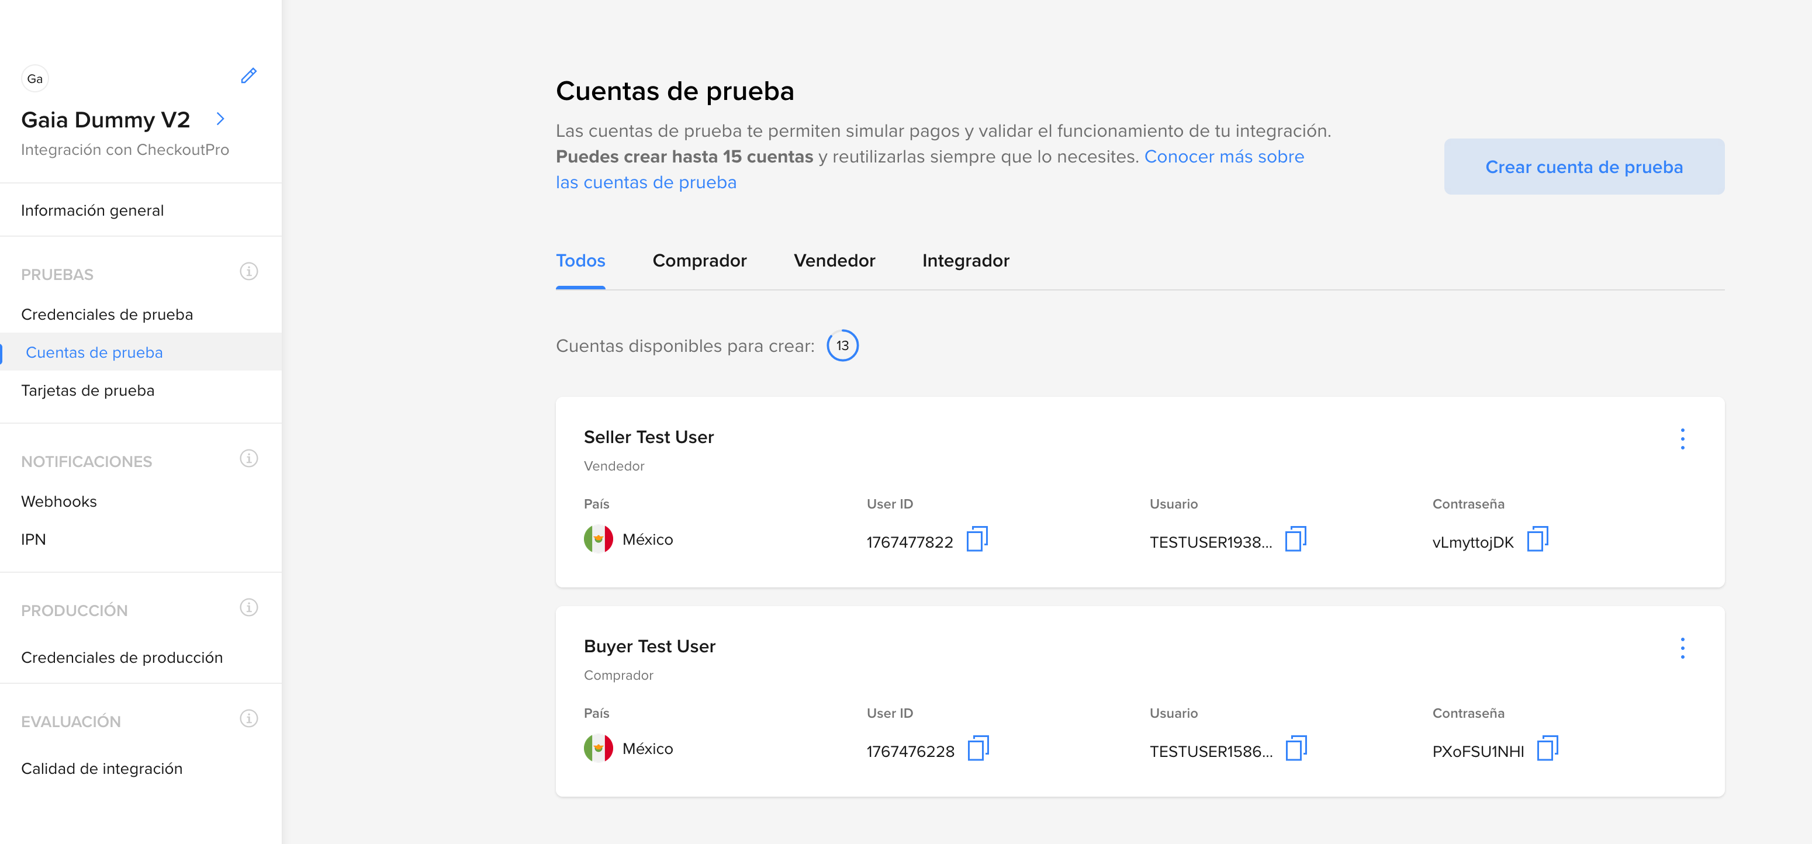Copy Seller Test User's username
Image resolution: width=1812 pixels, height=844 pixels.
(x=1295, y=539)
